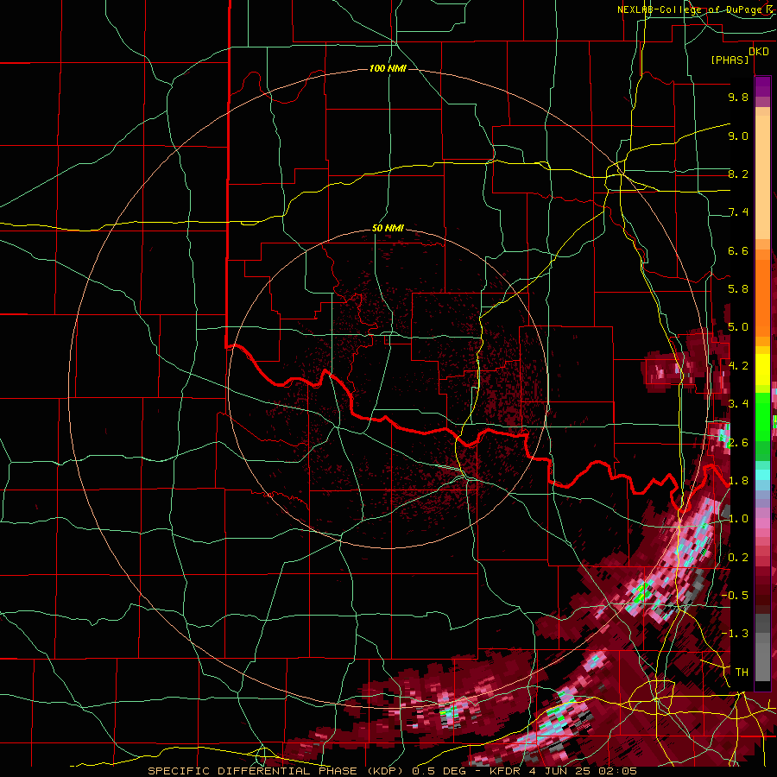Click the 5.8 scale value
This screenshot has width=777, height=777.
point(738,289)
